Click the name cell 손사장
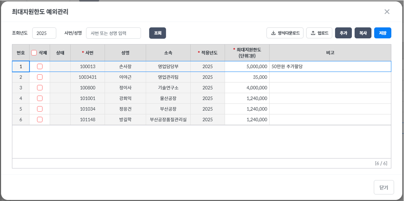This screenshot has height=201, width=404. (125, 67)
